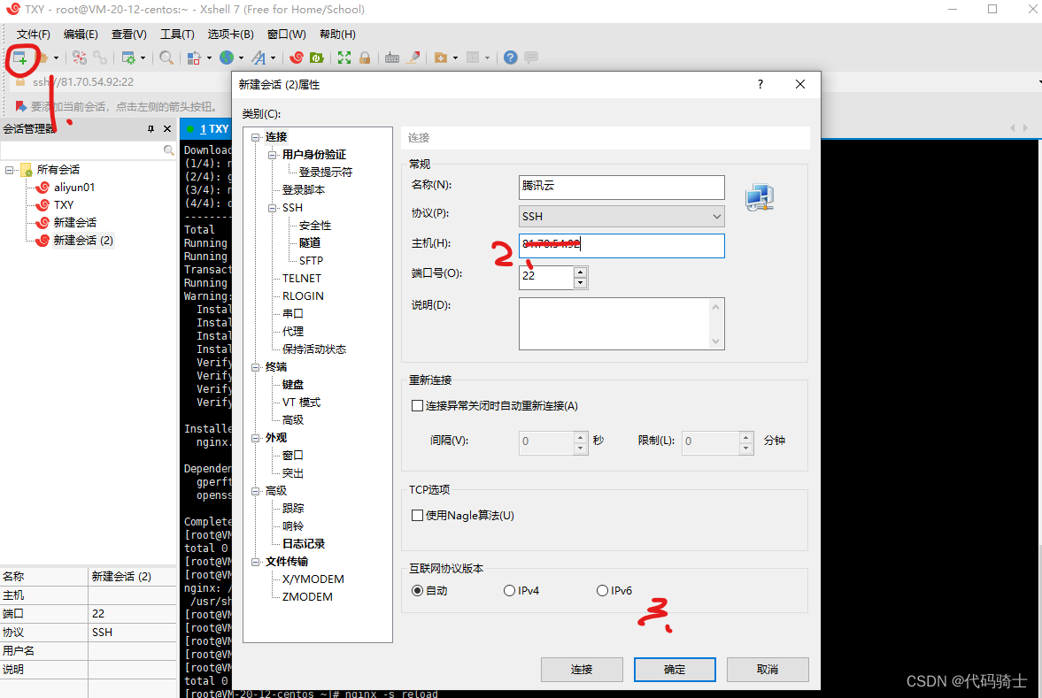Open the 文件(F) menu
The image size is (1042, 698).
[x=34, y=34]
